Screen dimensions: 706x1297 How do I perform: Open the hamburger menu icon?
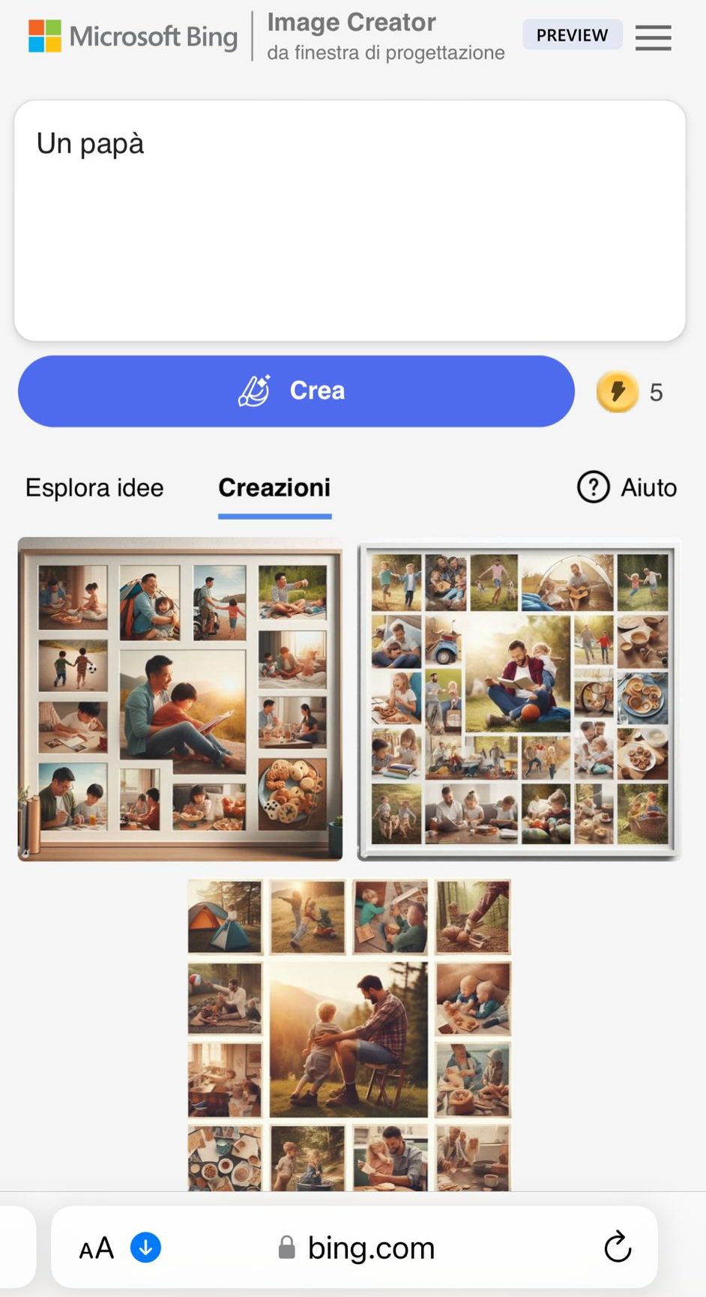tap(653, 37)
